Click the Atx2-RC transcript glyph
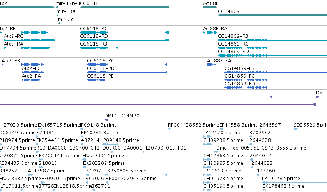The width and height of the screenshot is (327, 192). (30, 40)
